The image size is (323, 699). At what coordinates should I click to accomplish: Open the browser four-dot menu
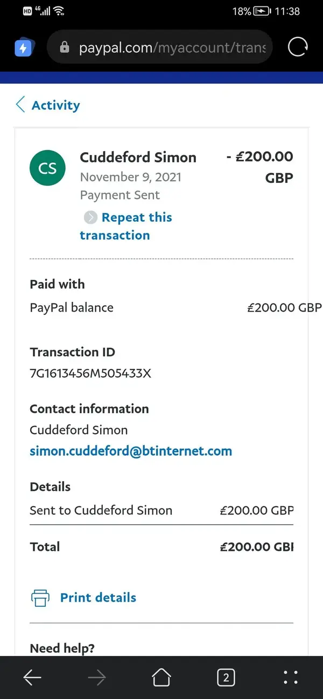pos(290,677)
